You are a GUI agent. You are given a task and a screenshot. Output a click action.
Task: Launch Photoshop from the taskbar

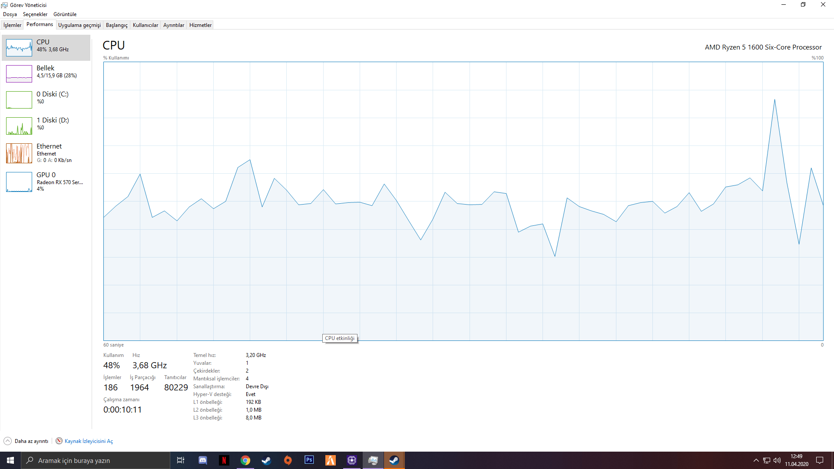coord(309,460)
